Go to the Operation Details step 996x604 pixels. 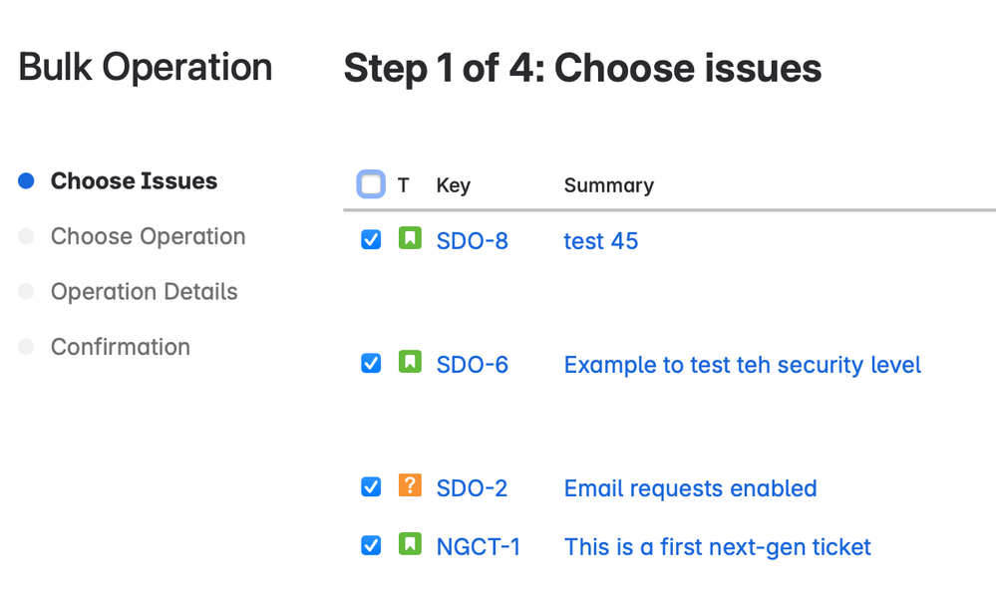[144, 292]
